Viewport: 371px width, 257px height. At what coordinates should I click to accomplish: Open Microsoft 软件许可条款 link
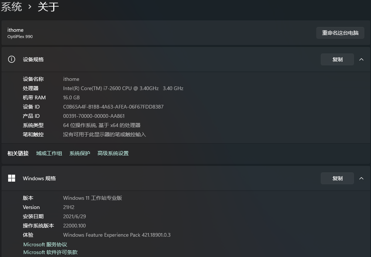50,252
